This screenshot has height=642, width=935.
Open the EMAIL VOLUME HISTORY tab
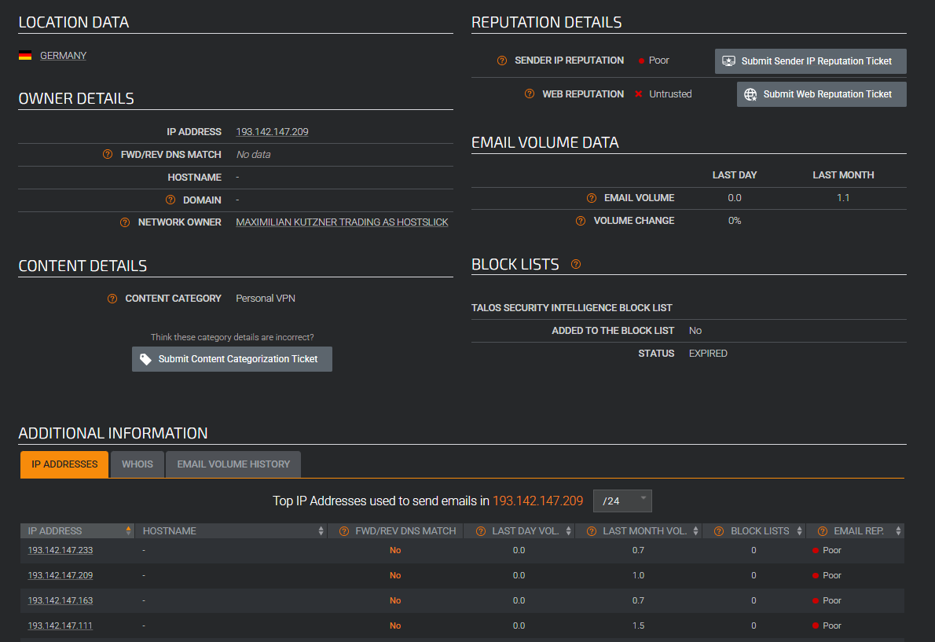(233, 464)
